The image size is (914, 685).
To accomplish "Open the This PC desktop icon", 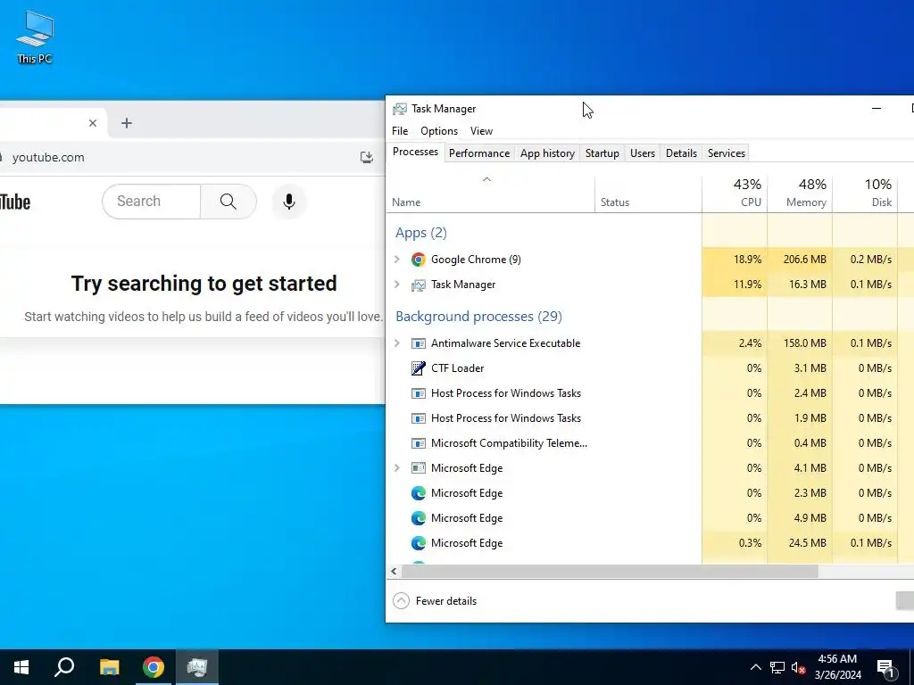I will coord(35,37).
